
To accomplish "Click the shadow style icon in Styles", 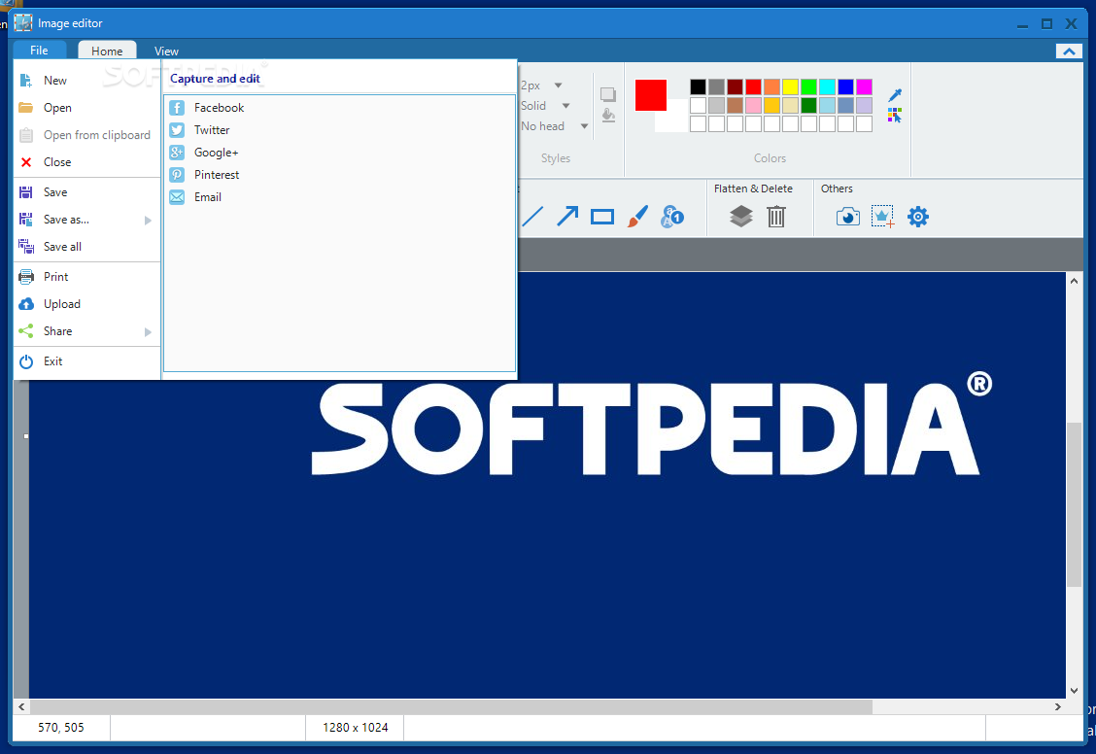I will pos(608,94).
